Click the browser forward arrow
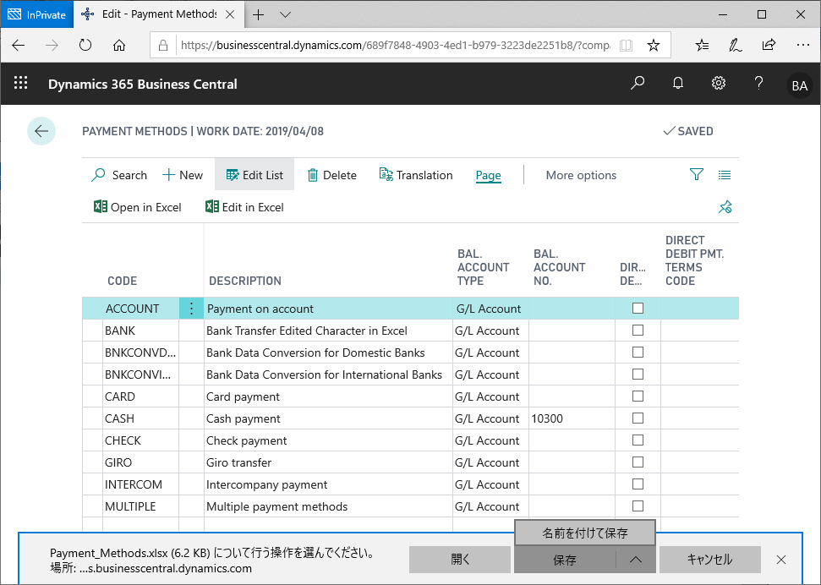The height and width of the screenshot is (585, 821). (52, 45)
